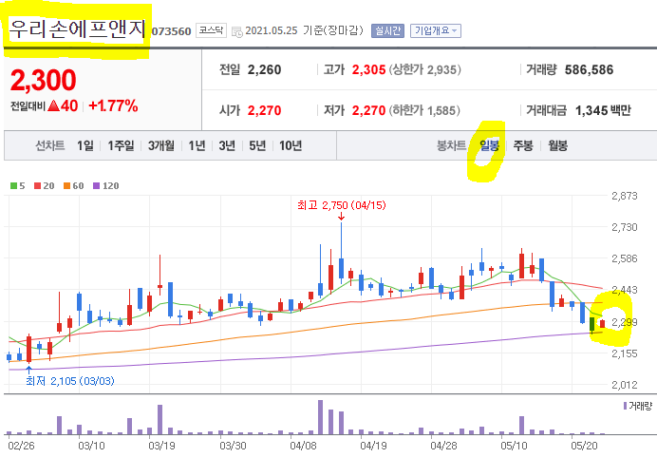Viewport: 657px width, 458px height.
Task: Open the 기업개요 dropdown
Action: [x=436, y=30]
